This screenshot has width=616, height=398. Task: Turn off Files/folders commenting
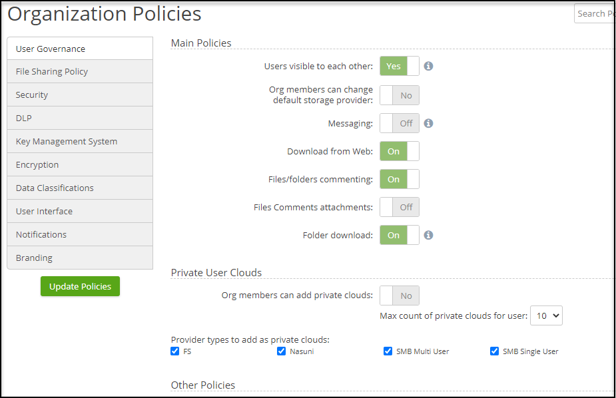(400, 179)
